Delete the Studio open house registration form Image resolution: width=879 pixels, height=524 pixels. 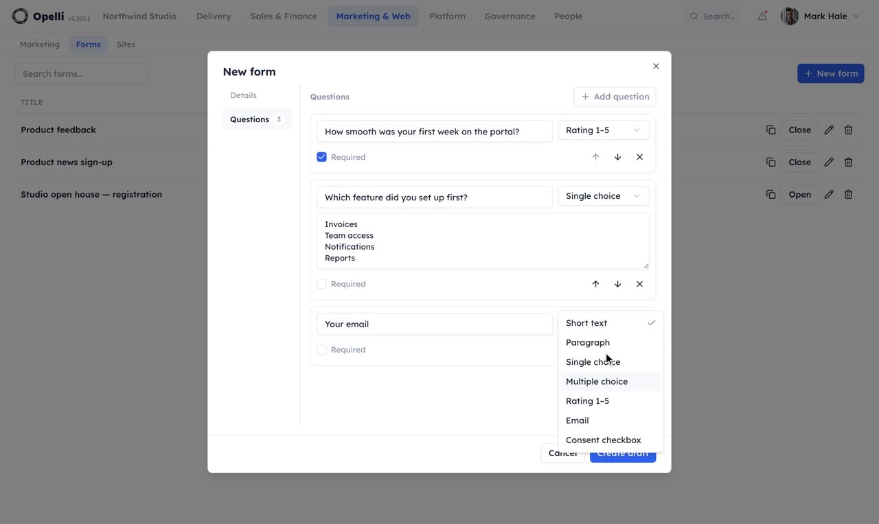click(848, 194)
